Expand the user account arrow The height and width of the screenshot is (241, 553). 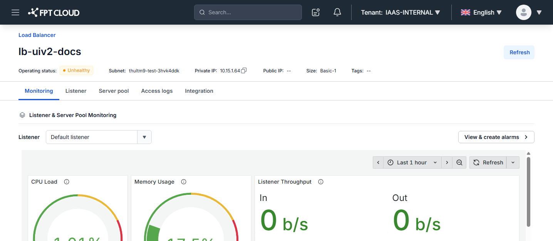pos(539,12)
